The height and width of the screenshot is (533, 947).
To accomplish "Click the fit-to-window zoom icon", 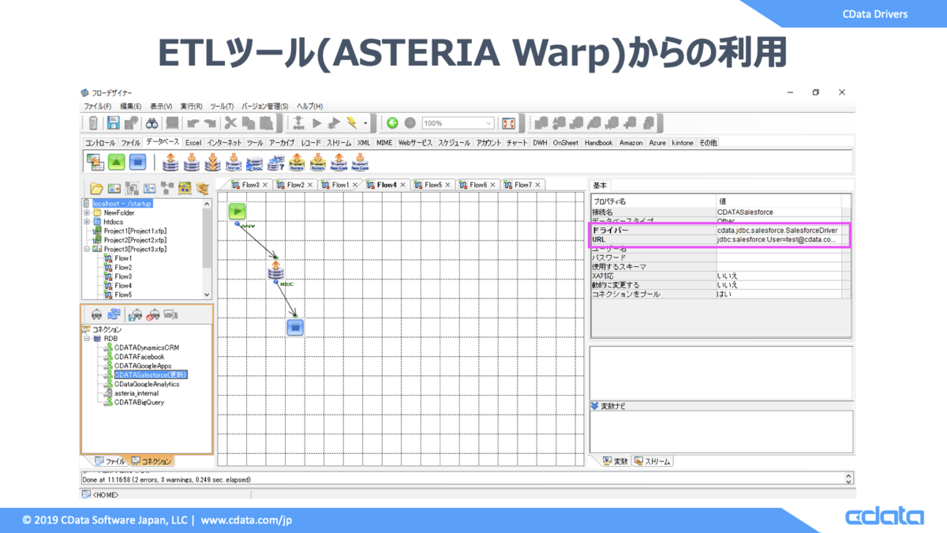I will tap(508, 123).
